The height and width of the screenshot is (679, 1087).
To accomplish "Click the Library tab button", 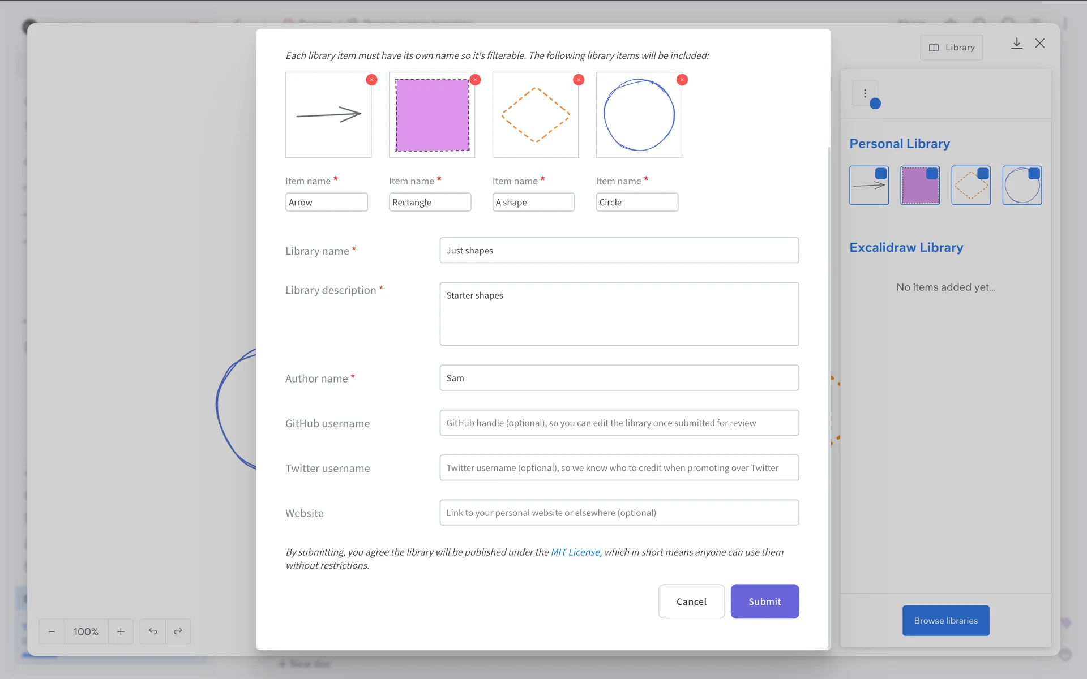I will [952, 48].
